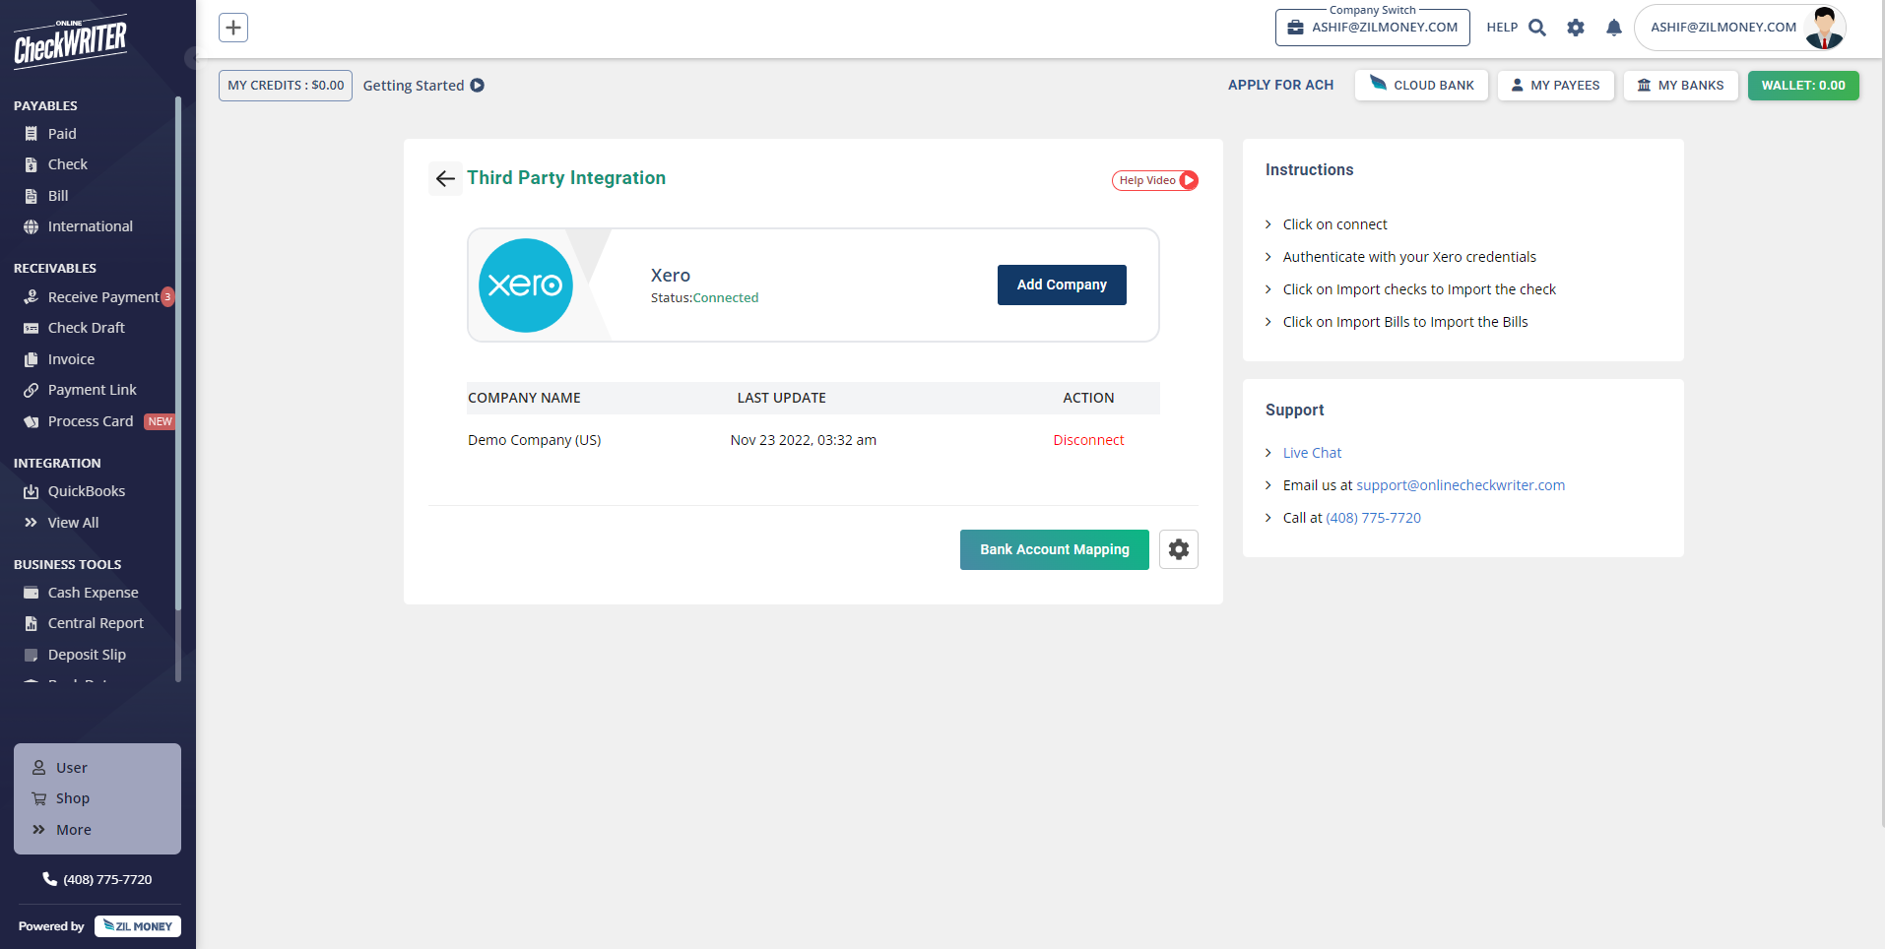Expand View All integrations
This screenshot has height=949, width=1885.
(x=73, y=523)
